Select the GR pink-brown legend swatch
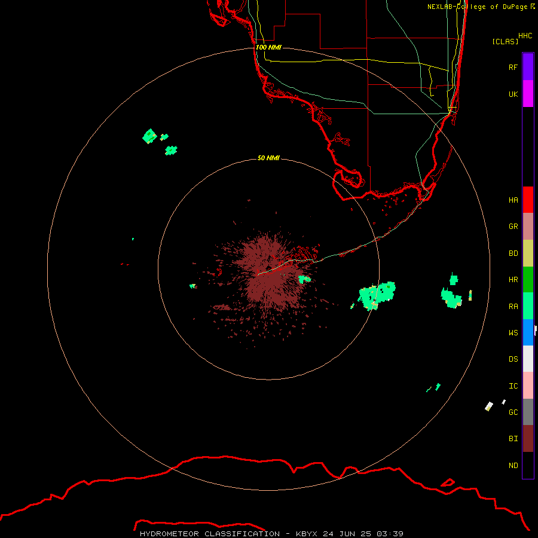The height and width of the screenshot is (538, 538). [x=528, y=227]
